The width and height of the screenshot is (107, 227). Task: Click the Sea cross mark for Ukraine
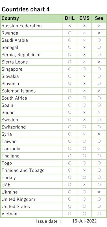pyautogui.click(x=99, y=192)
